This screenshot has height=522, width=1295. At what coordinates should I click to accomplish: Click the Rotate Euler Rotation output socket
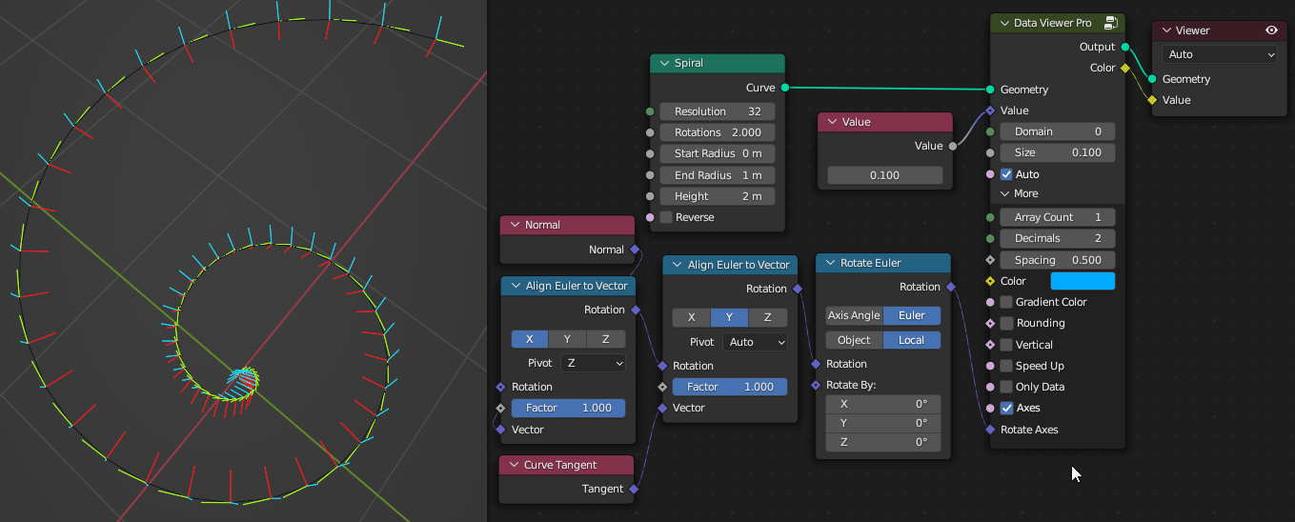pos(950,287)
